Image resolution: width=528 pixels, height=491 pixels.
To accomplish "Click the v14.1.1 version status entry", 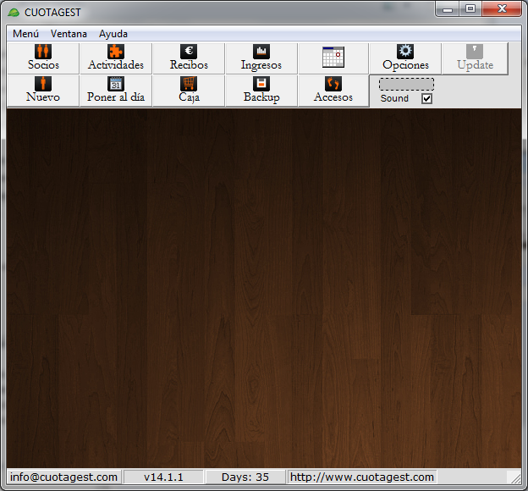I will [x=163, y=477].
